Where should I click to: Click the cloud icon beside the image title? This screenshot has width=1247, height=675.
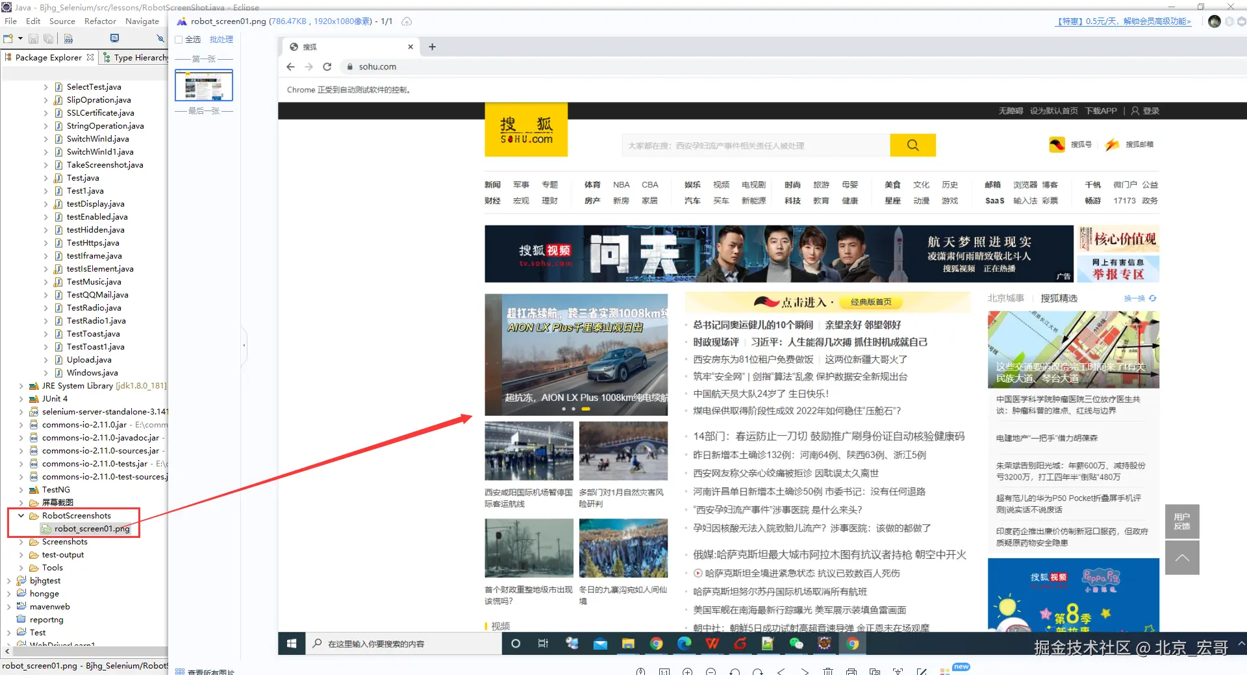(x=407, y=21)
